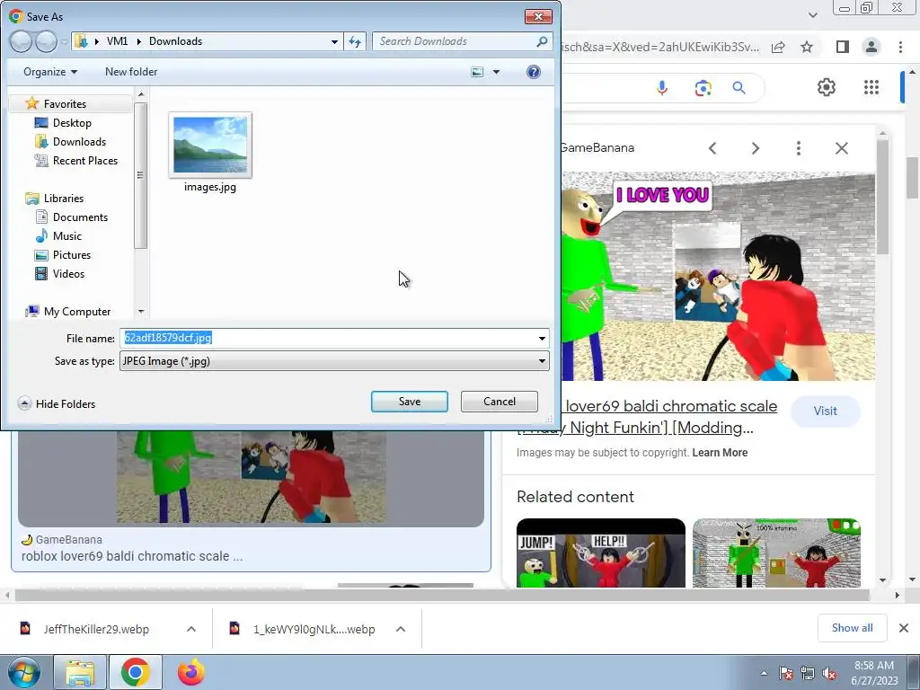Select My Computer in navigation pane
Viewport: 920px width, 690px height.
(x=77, y=312)
